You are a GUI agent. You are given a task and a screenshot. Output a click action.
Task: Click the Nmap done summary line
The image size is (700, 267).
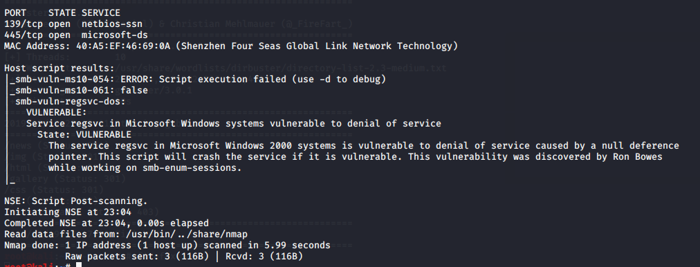pos(167,245)
